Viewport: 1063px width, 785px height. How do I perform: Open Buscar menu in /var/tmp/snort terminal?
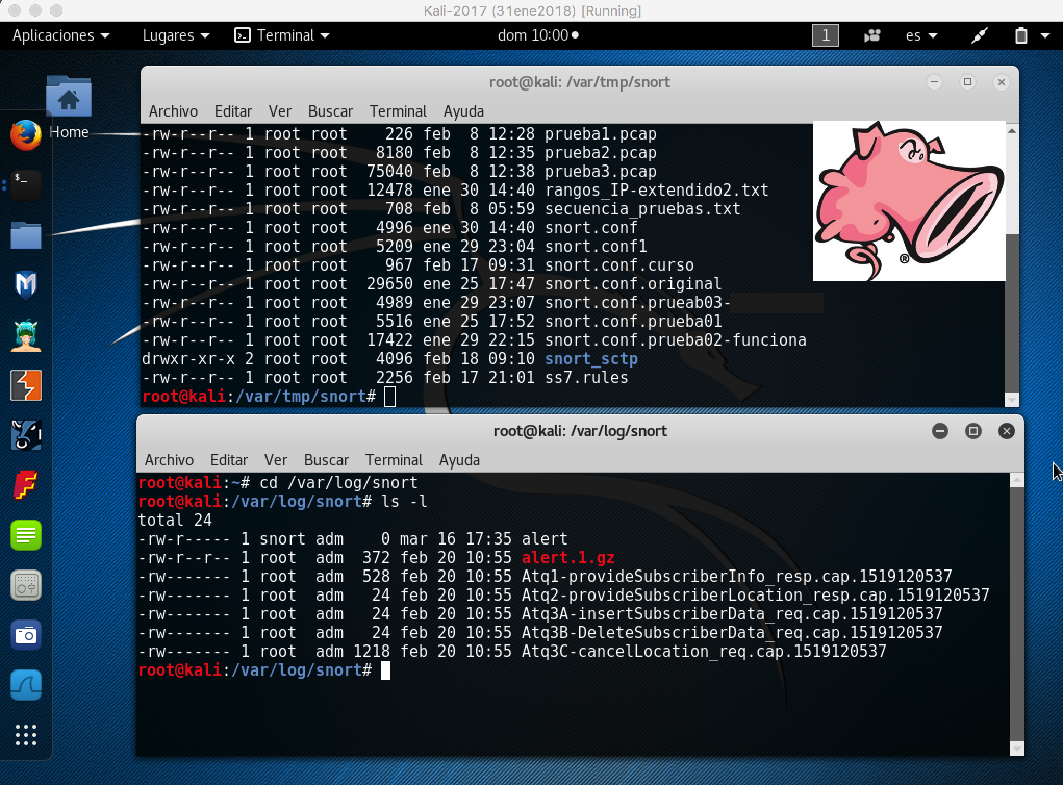[331, 111]
